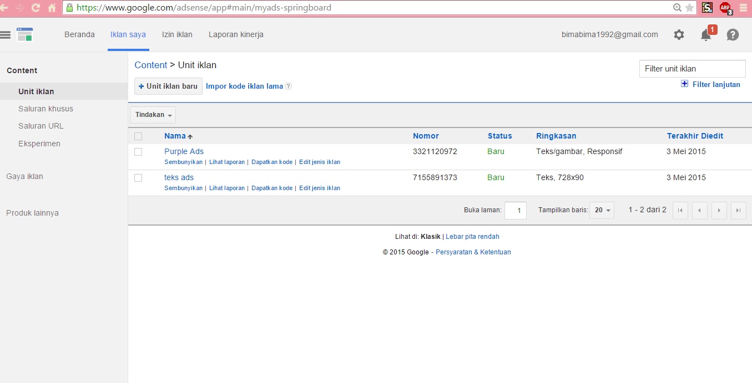
Task: Sort the table by Terakhir Diedit column
Action: point(695,136)
